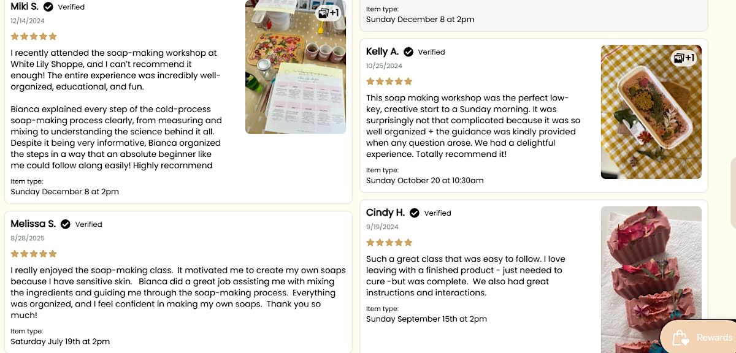Image resolution: width=736 pixels, height=353 pixels.
Task: Click reviewer name Cindy H.
Action: (x=385, y=213)
